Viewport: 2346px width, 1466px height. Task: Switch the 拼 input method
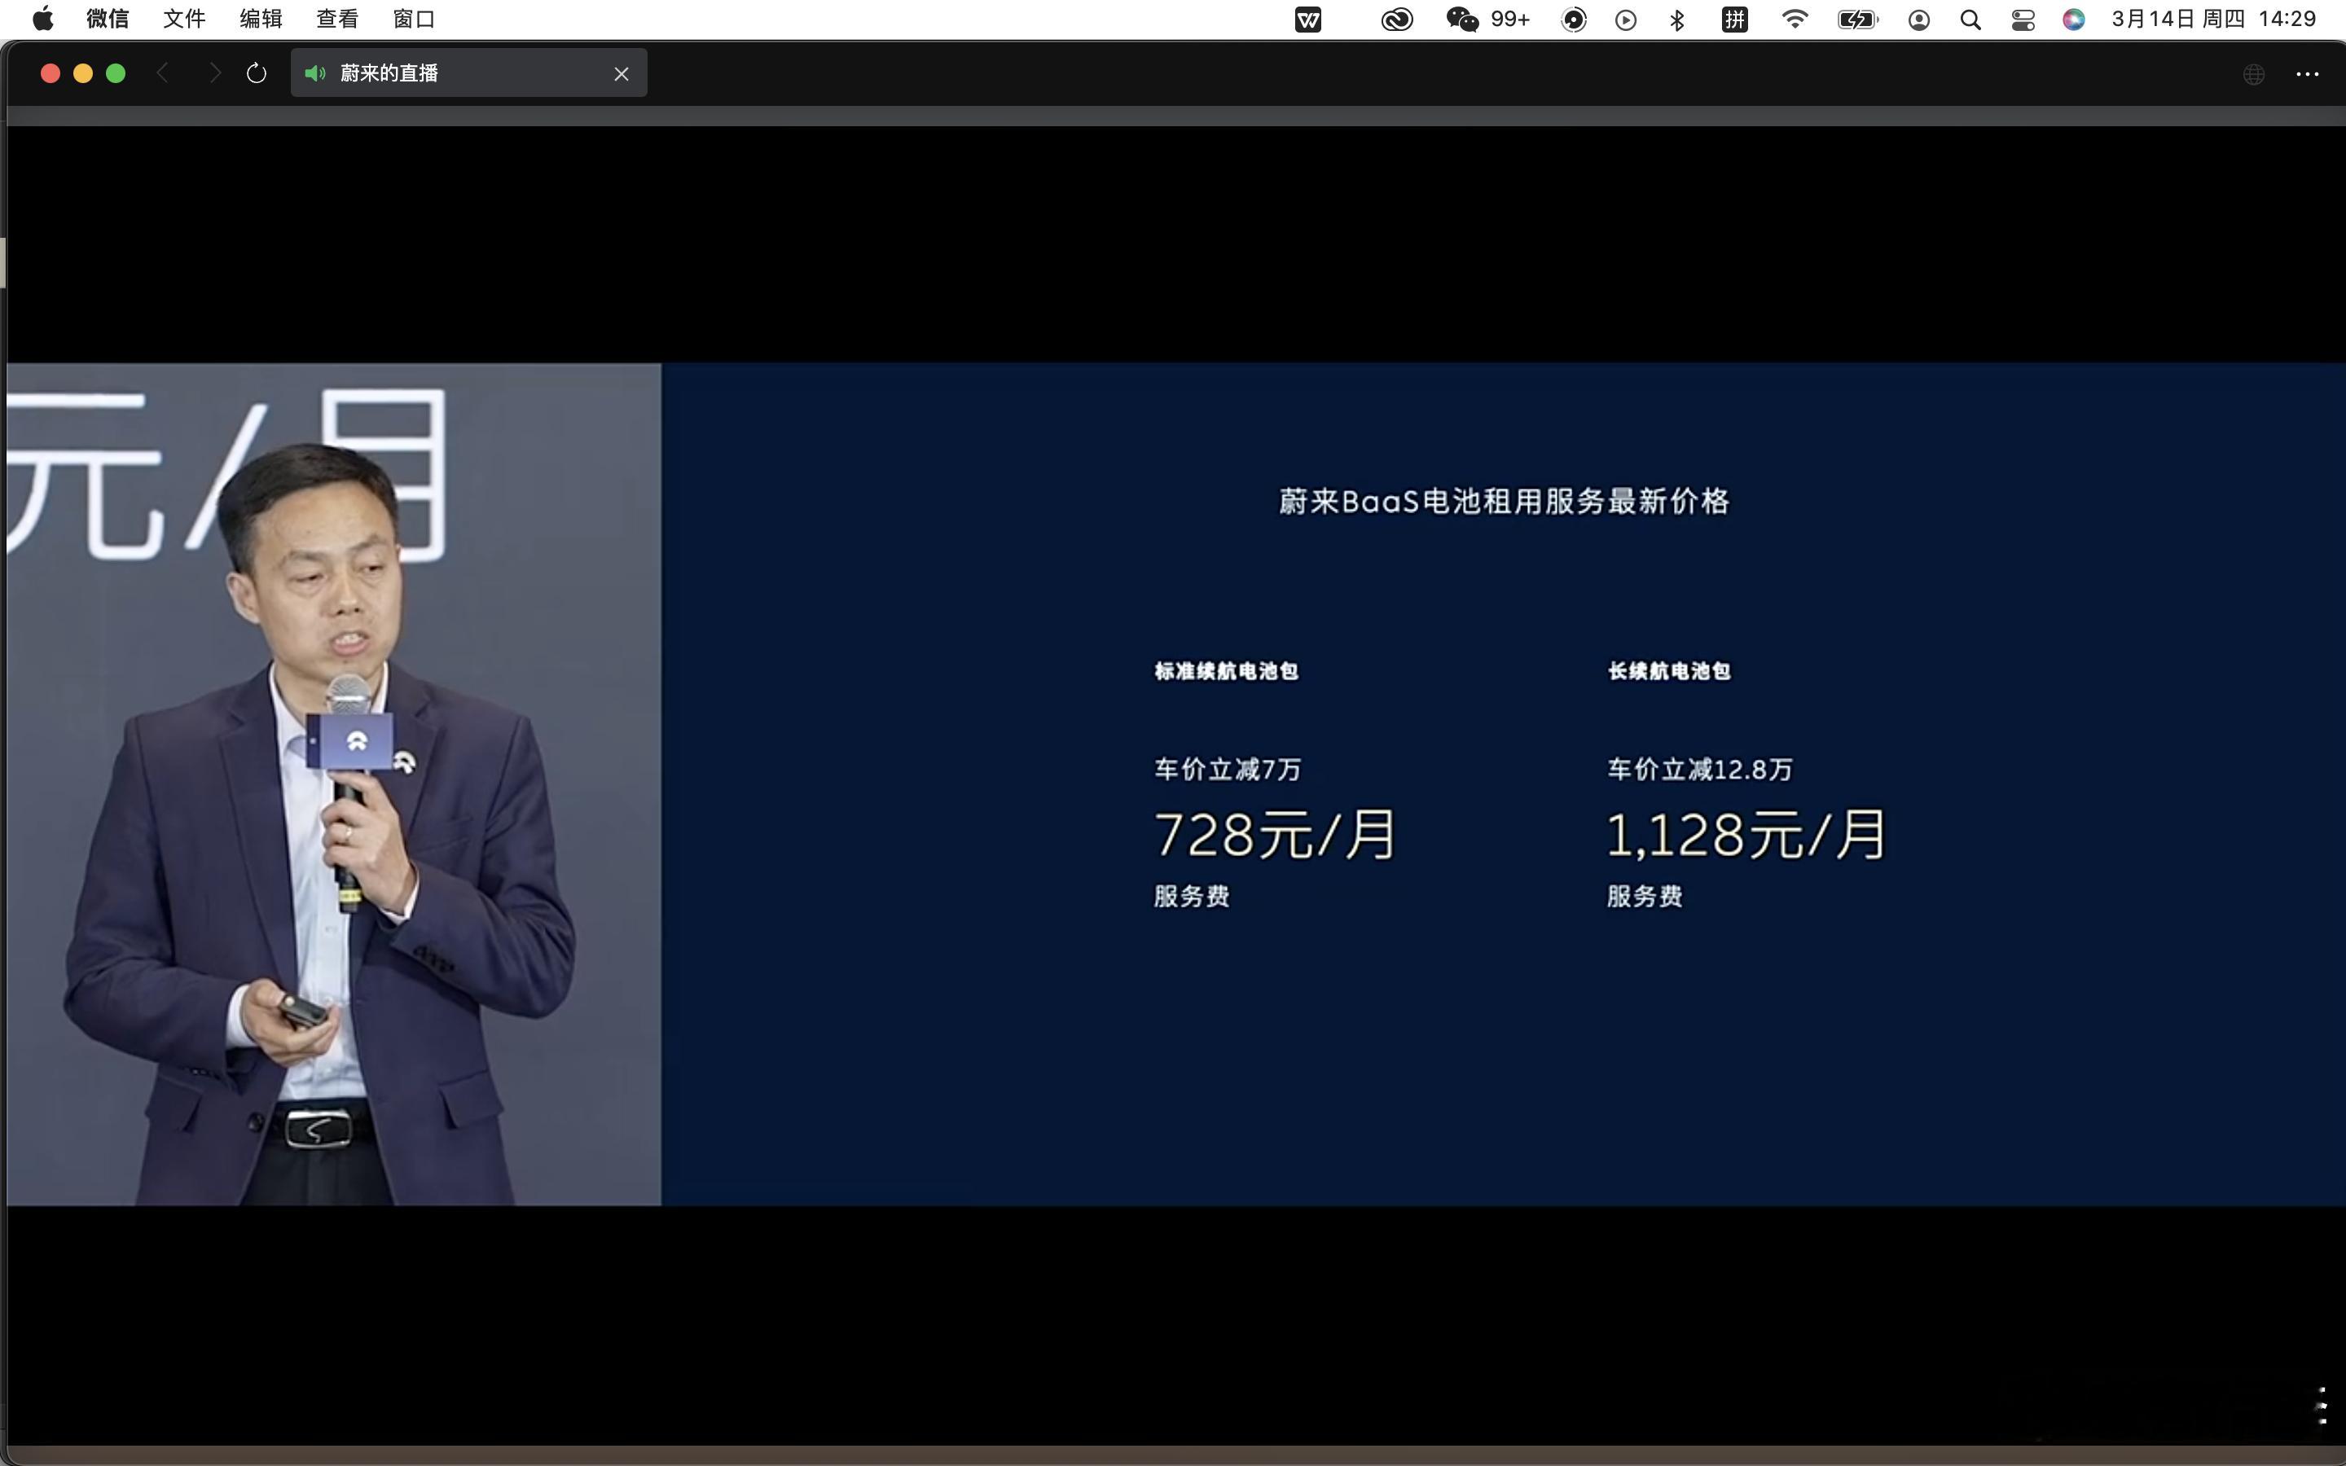1734,20
